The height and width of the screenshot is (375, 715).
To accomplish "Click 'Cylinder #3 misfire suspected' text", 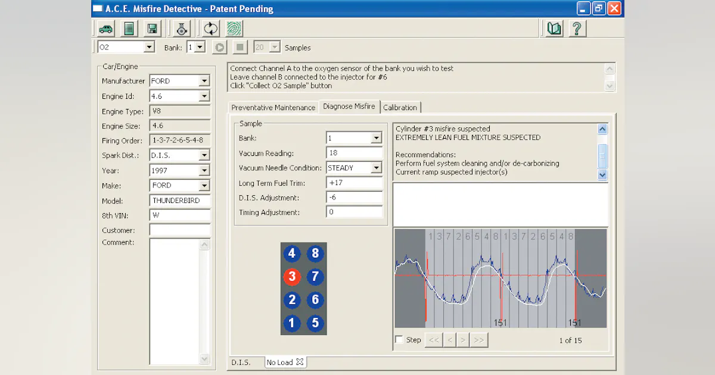I will (443, 129).
